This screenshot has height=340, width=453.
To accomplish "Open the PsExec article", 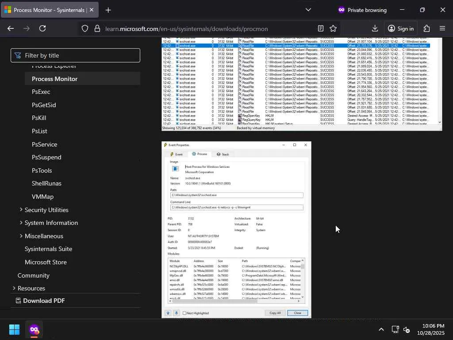I will click(x=41, y=92).
